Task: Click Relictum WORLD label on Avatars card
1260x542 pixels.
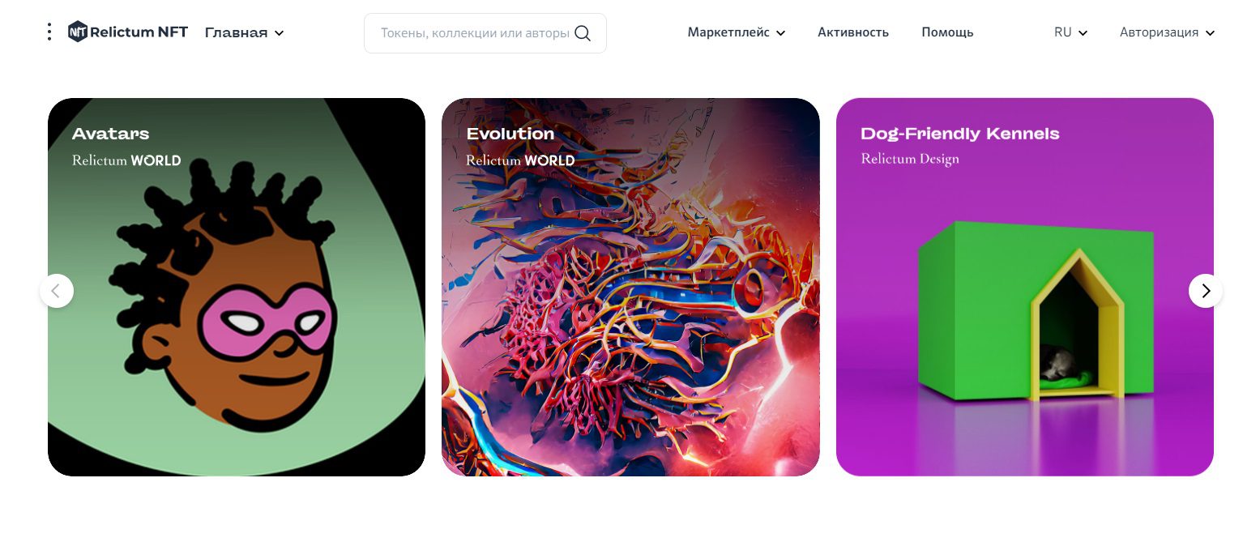Action: [x=126, y=160]
